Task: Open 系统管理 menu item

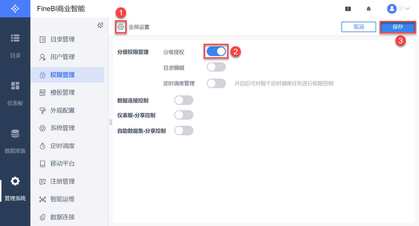Action: 62,128
